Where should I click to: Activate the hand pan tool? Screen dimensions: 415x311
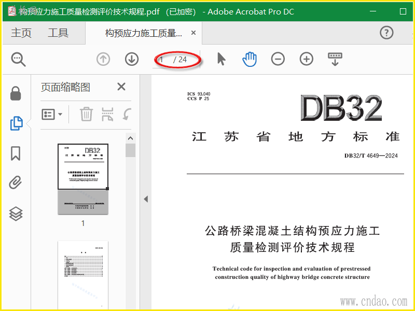250,59
